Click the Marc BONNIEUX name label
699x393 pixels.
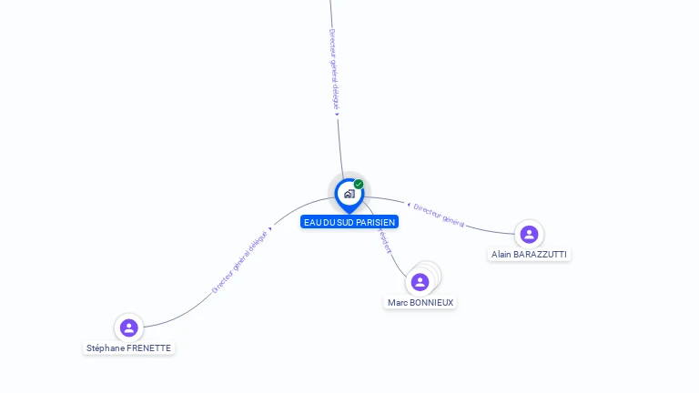pyautogui.click(x=420, y=303)
